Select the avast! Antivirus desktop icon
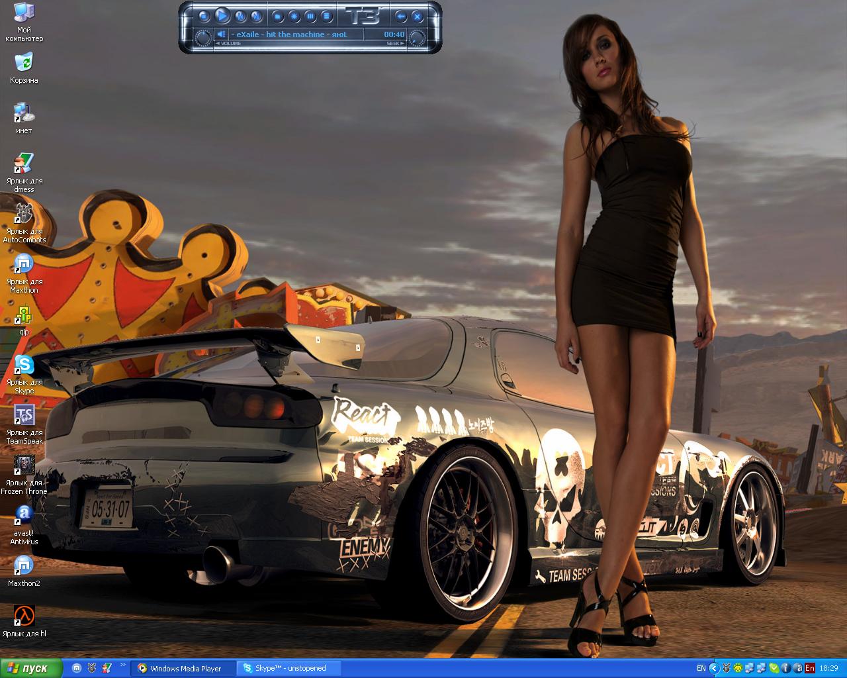Viewport: 847px width, 678px height. [x=24, y=525]
